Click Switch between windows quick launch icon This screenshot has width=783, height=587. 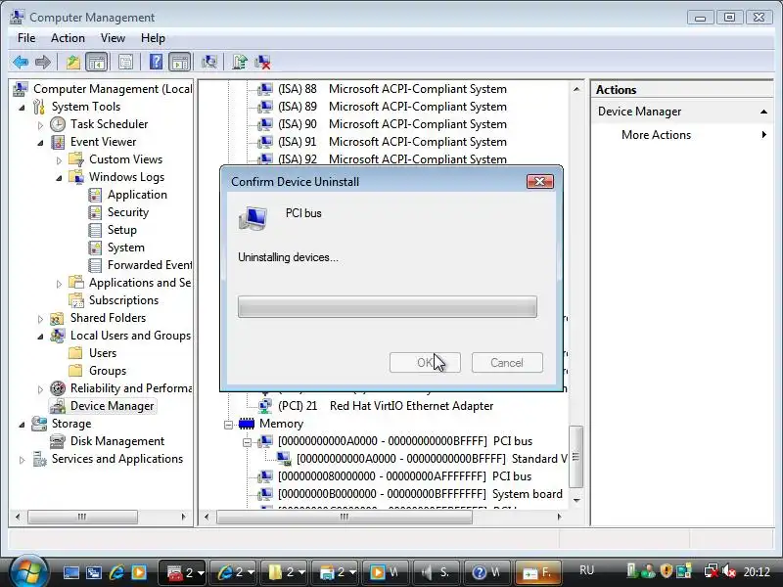pyautogui.click(x=94, y=572)
